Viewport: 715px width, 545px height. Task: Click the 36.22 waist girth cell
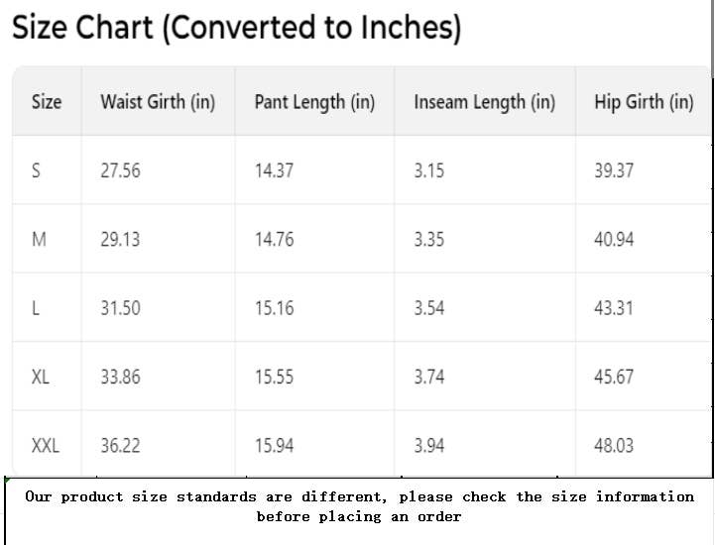[x=120, y=446]
